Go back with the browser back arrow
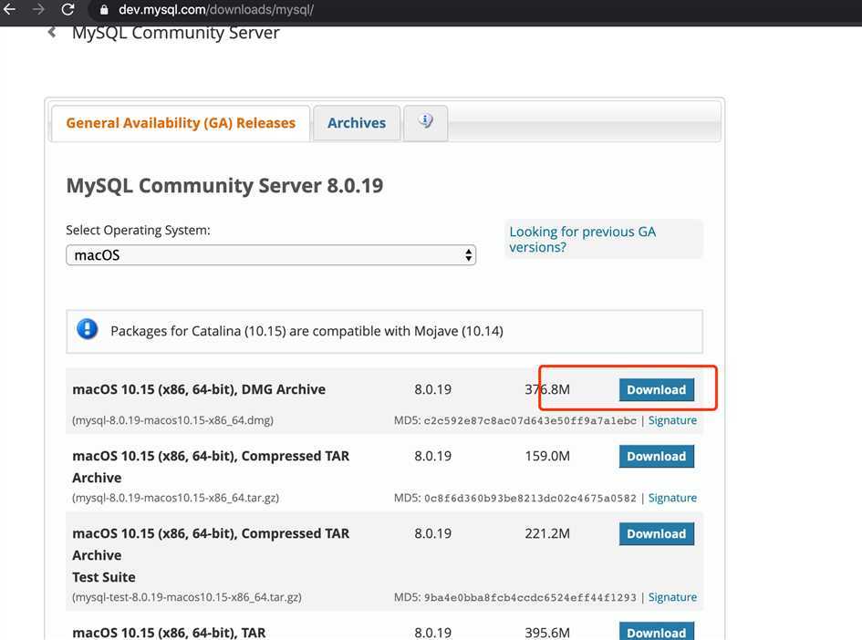Viewport: 862px width, 640px height. (9, 9)
